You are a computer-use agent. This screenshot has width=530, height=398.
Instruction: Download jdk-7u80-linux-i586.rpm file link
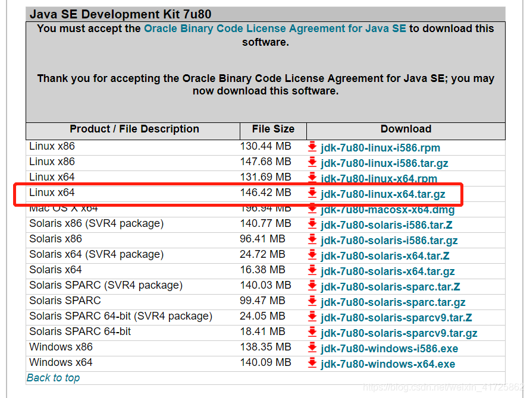pos(380,148)
